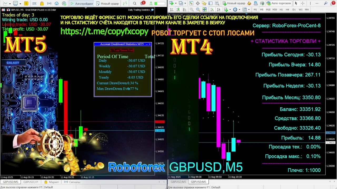Screen dimensions: 337x189
Task: Toggle chart shift in MT4 toolbar
Action: coord(219,9)
